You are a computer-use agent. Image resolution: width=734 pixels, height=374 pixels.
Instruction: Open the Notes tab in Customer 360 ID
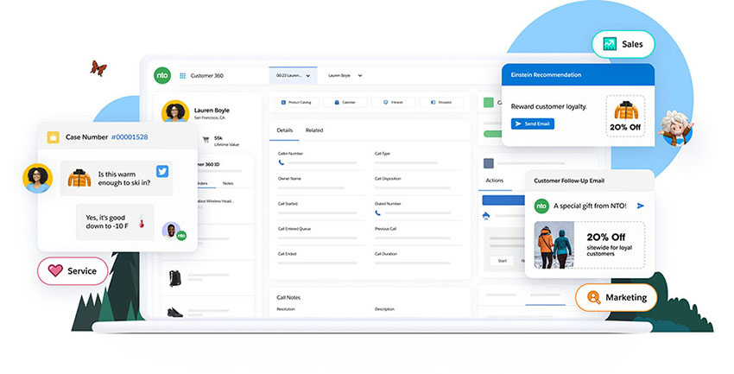pos(228,183)
